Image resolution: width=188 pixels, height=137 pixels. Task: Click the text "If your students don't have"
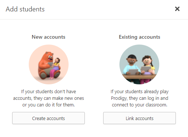[x=48, y=92]
